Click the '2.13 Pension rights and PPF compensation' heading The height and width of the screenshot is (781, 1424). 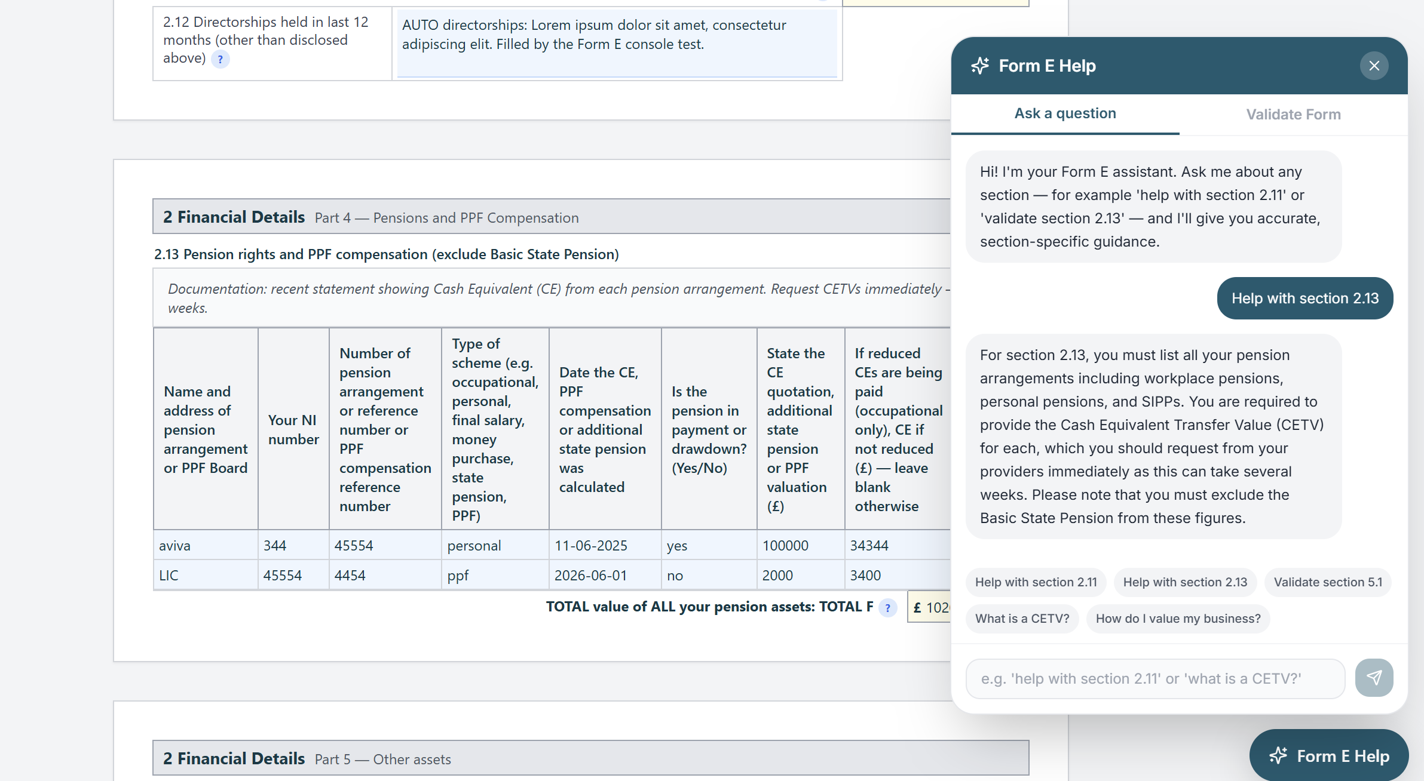tap(386, 254)
